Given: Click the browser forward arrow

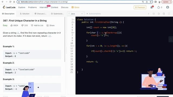Looking at the screenshot, I should [x=6, y=2].
